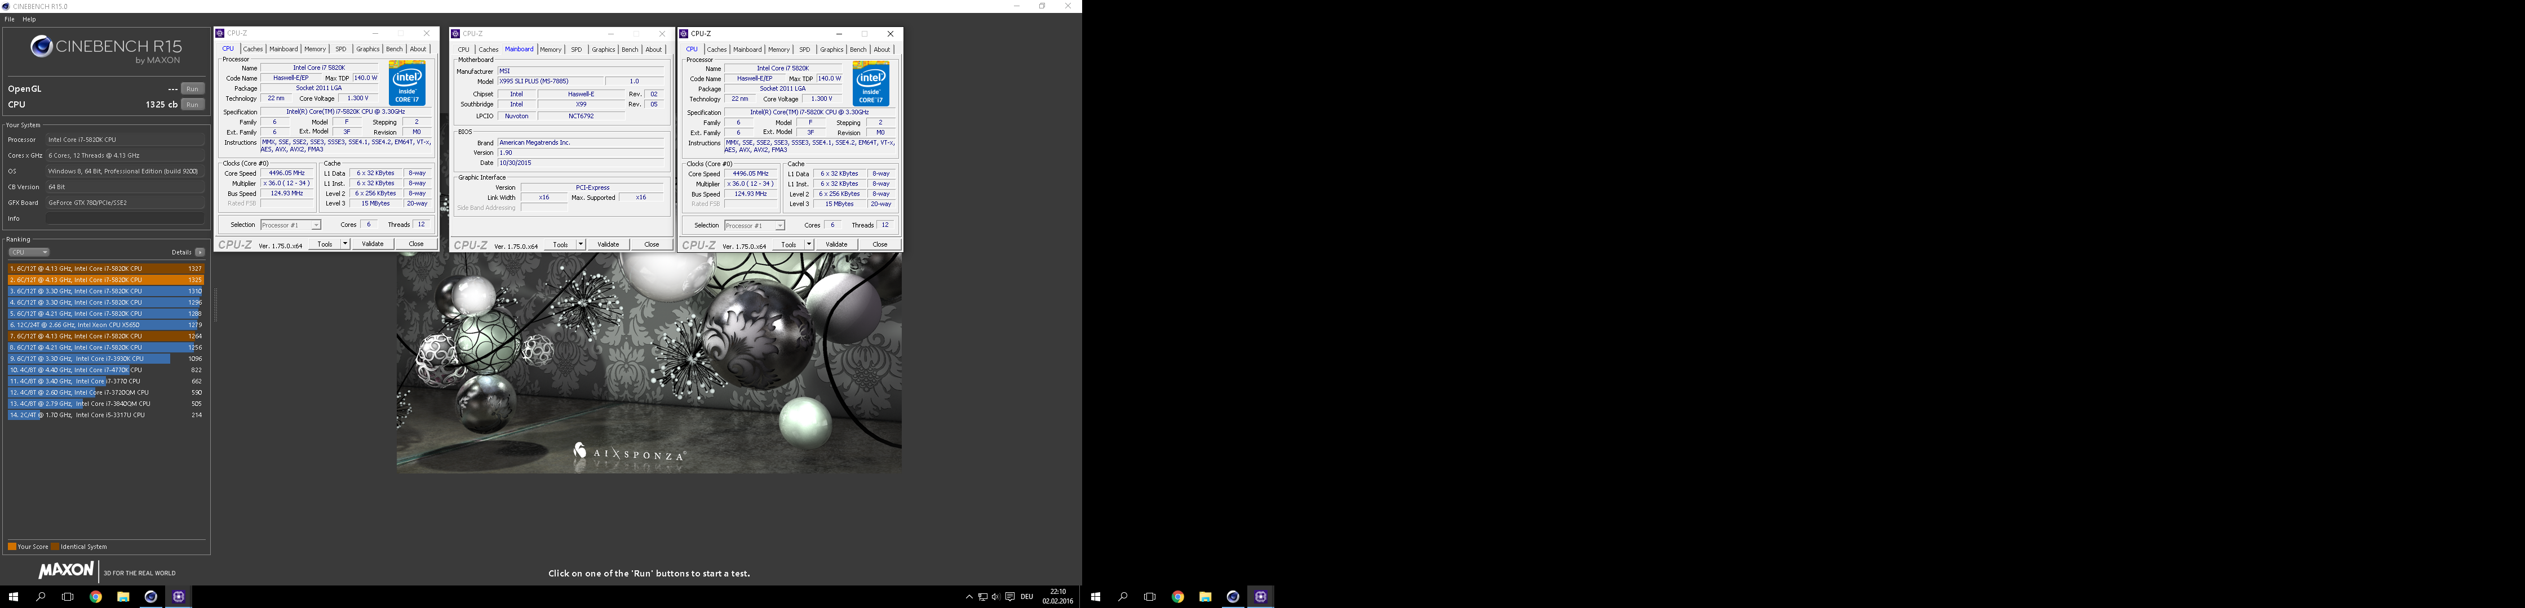This screenshot has height=608, width=2525.
Task: Launch Chrome from left monitor taskbar
Action: 95,596
